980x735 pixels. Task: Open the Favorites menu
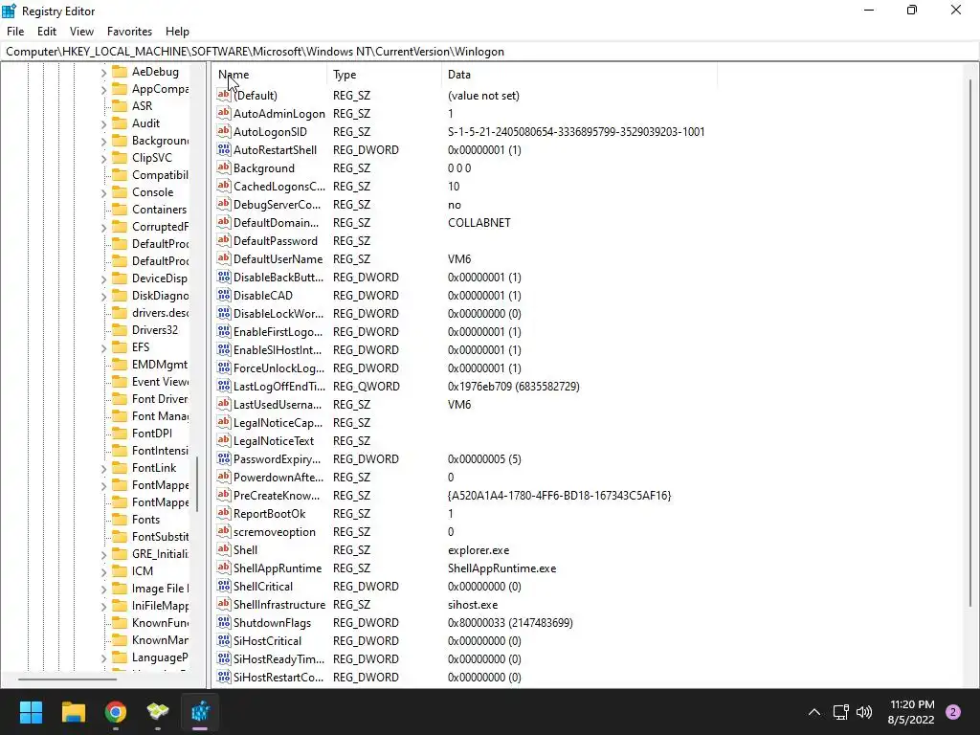[x=129, y=32]
